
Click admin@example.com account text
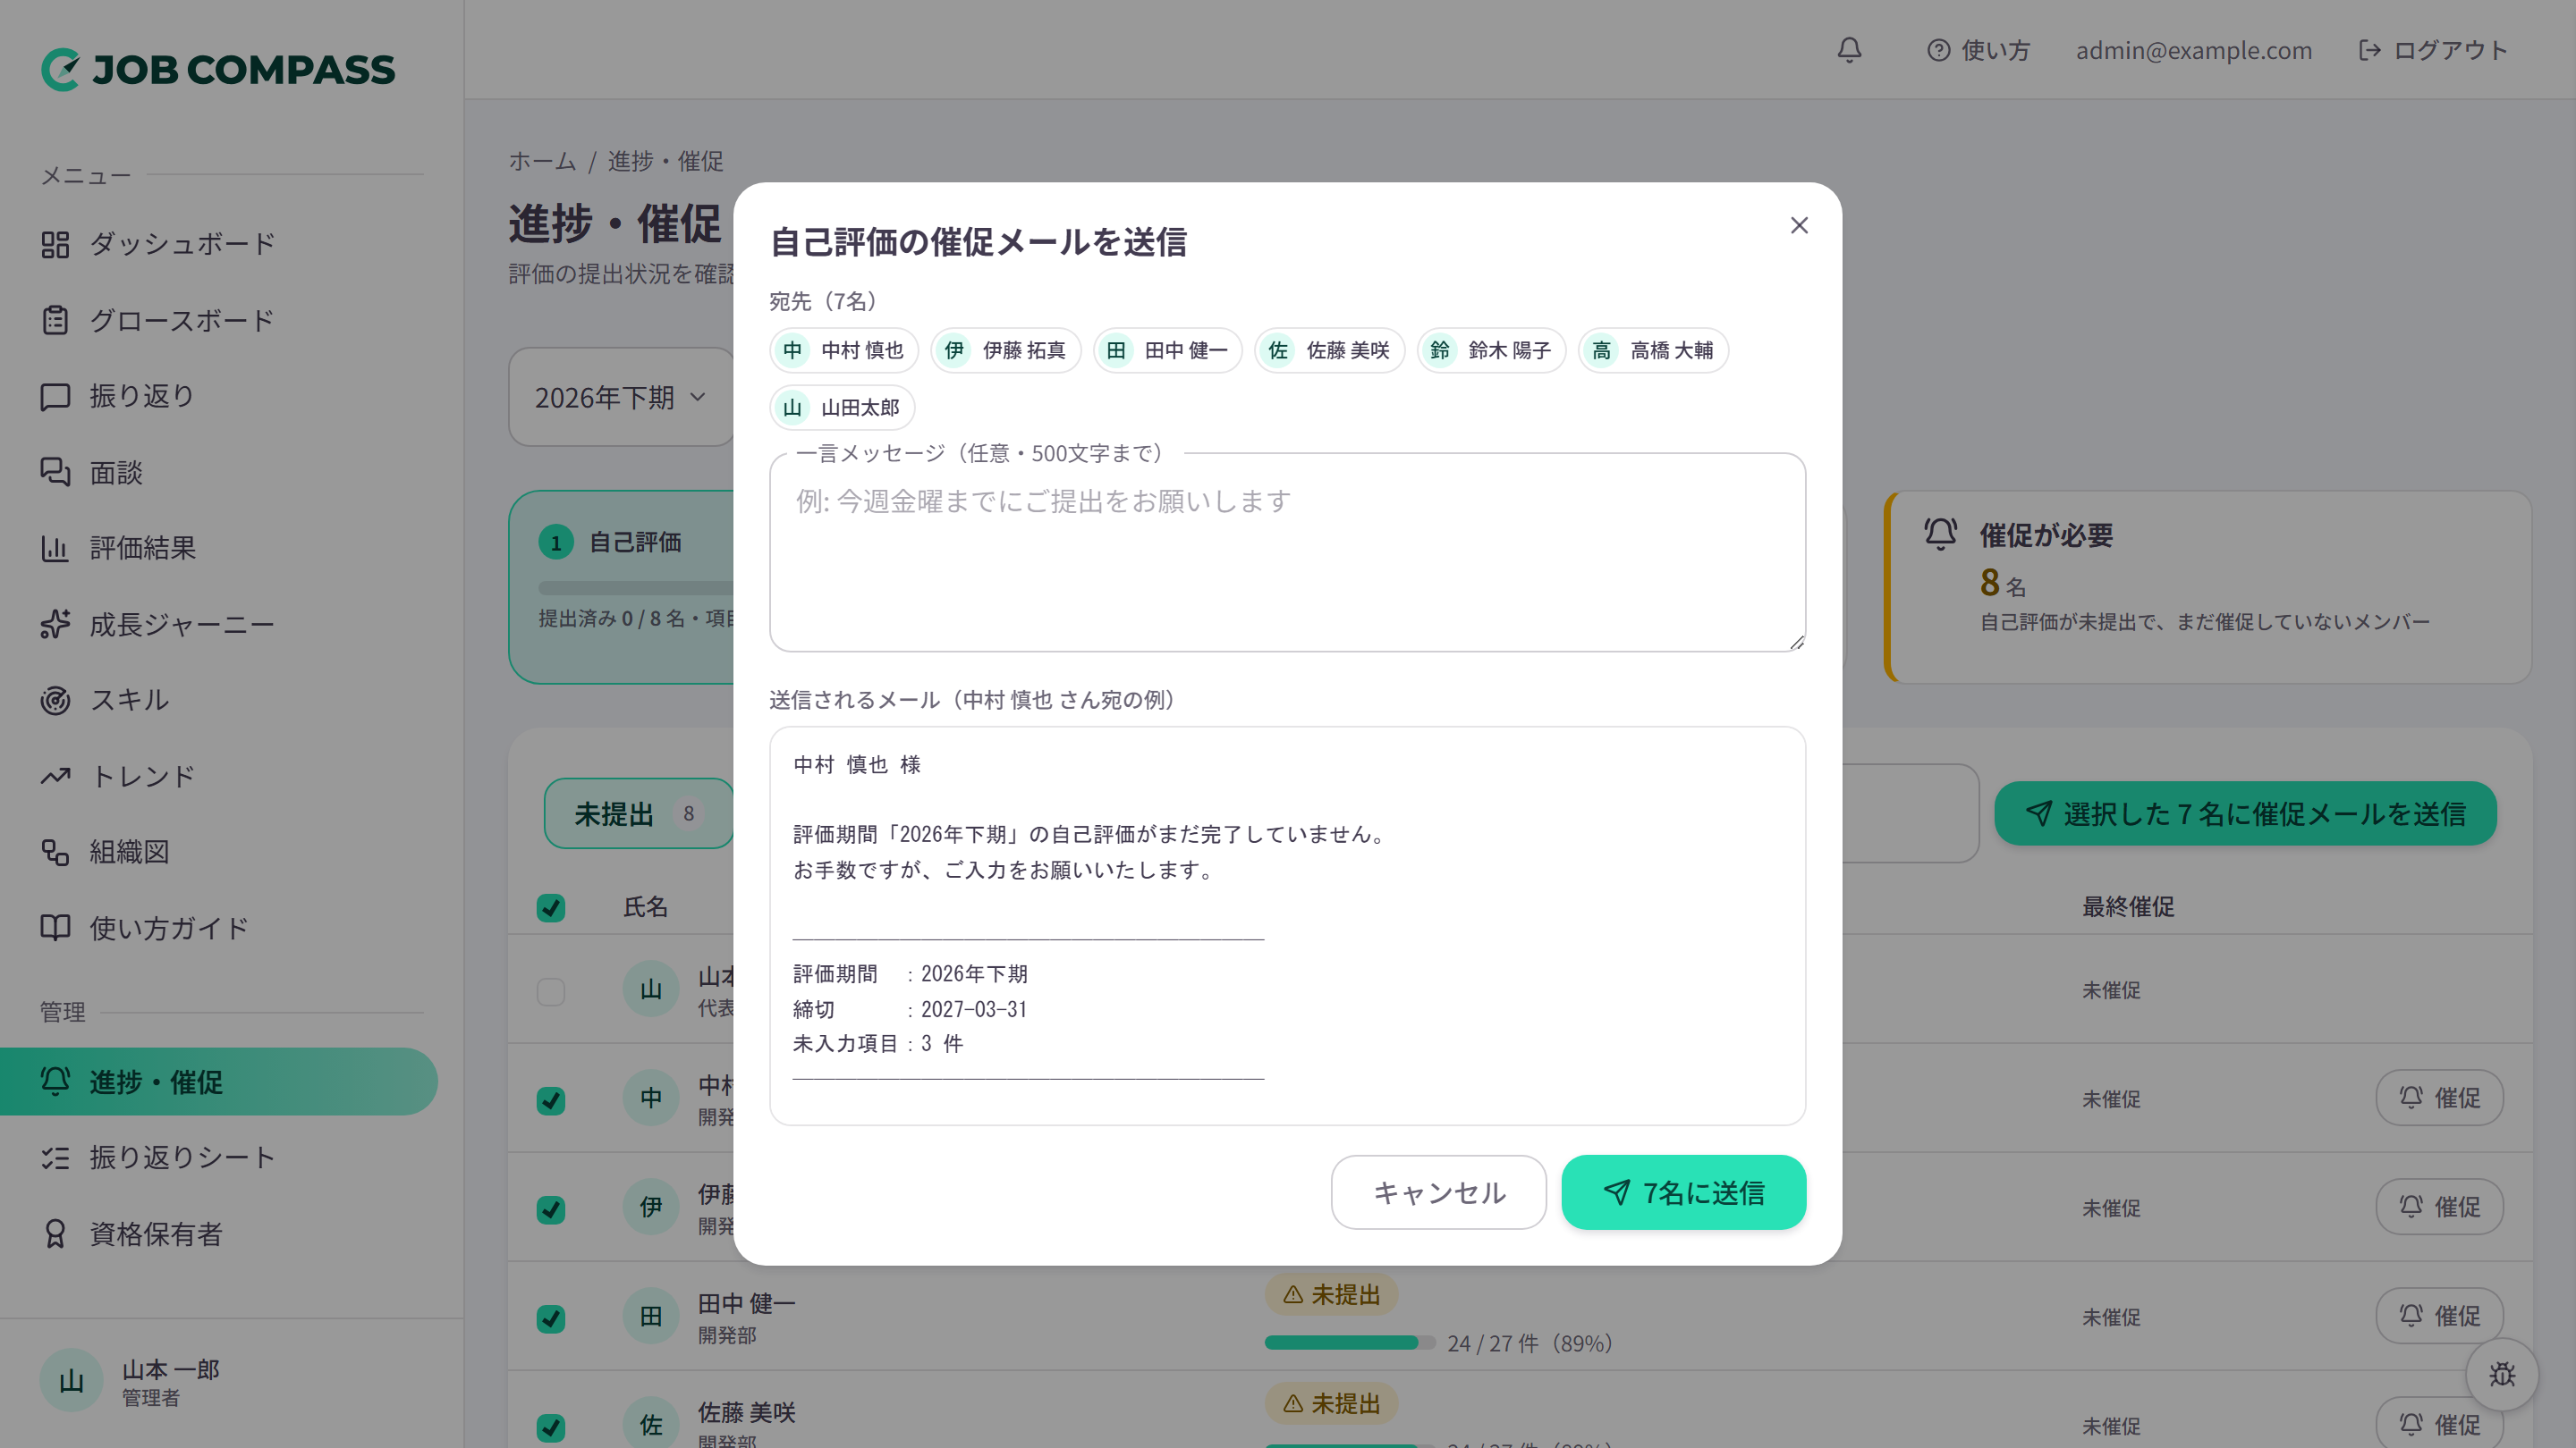[2194, 50]
